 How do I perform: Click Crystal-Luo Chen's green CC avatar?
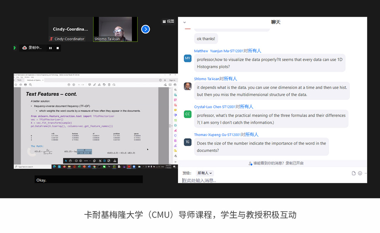[x=188, y=114]
